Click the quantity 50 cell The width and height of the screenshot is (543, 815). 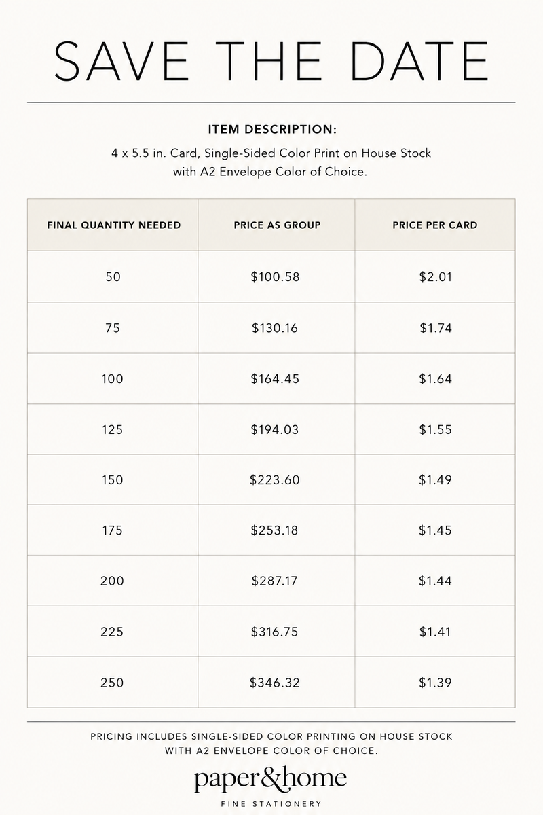[x=113, y=276]
